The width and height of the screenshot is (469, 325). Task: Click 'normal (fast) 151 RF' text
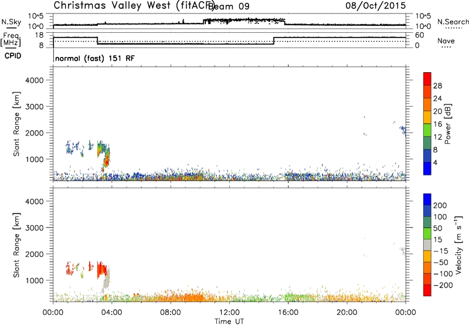coord(95,58)
